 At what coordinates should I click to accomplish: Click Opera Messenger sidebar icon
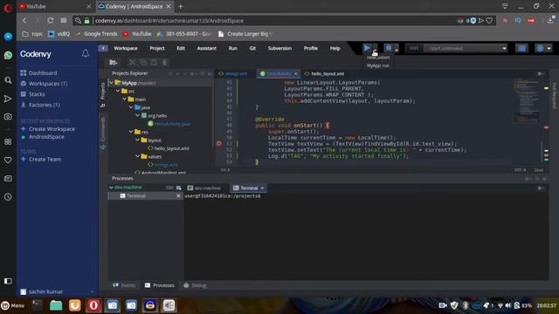(x=8, y=37)
